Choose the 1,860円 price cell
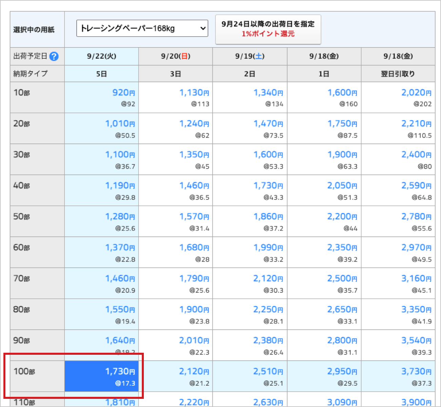The height and width of the screenshot is (407, 441). [250, 221]
